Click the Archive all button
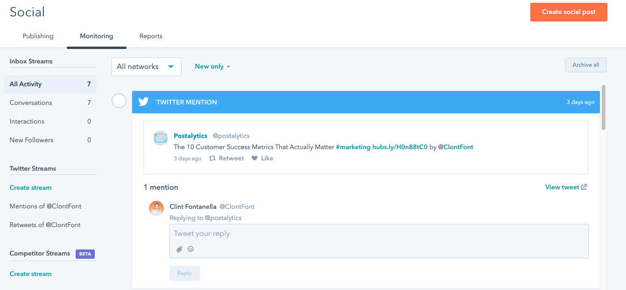626x290 pixels. coord(586,65)
